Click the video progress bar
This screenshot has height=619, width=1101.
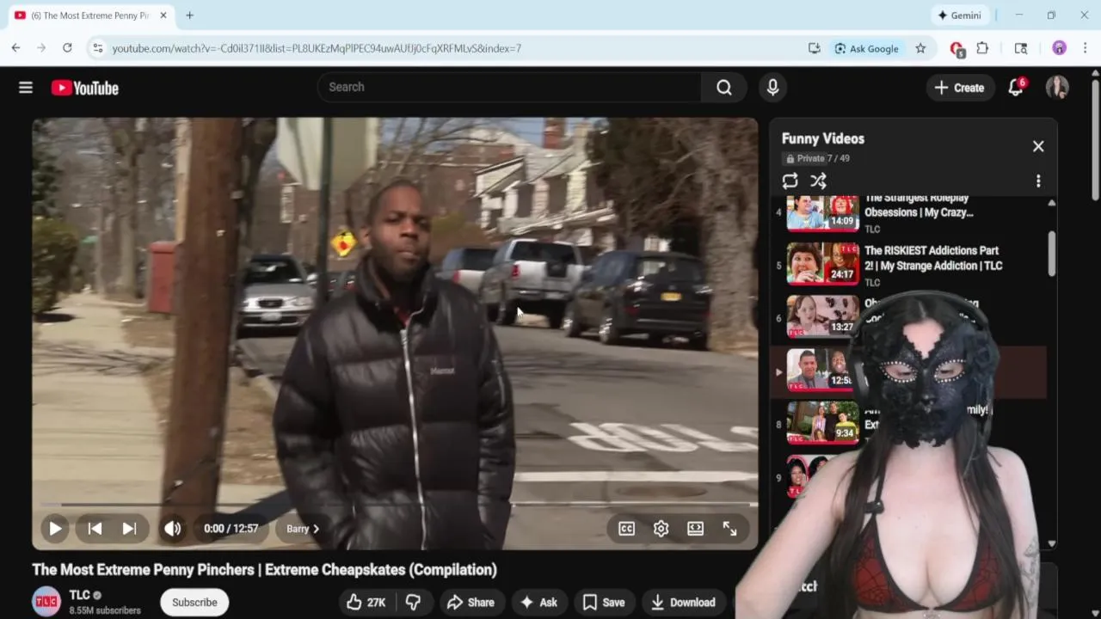pos(395,505)
